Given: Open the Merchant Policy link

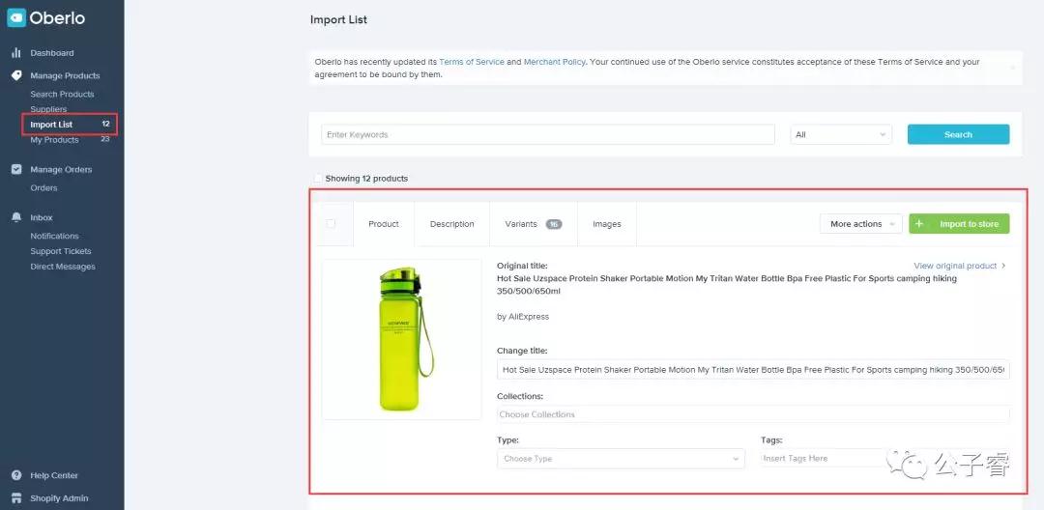Looking at the screenshot, I should (x=555, y=62).
